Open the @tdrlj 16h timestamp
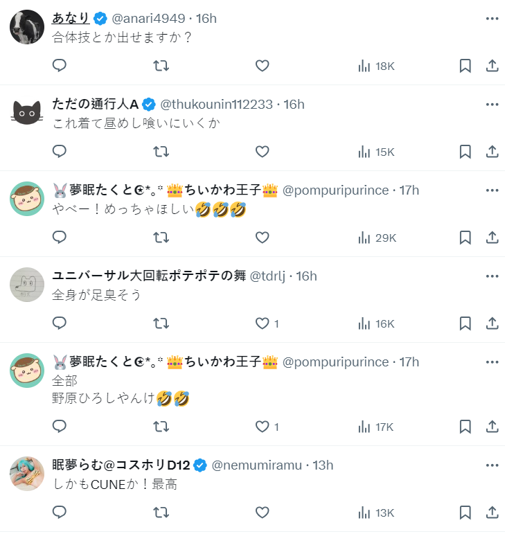The image size is (505, 534). coord(306,276)
